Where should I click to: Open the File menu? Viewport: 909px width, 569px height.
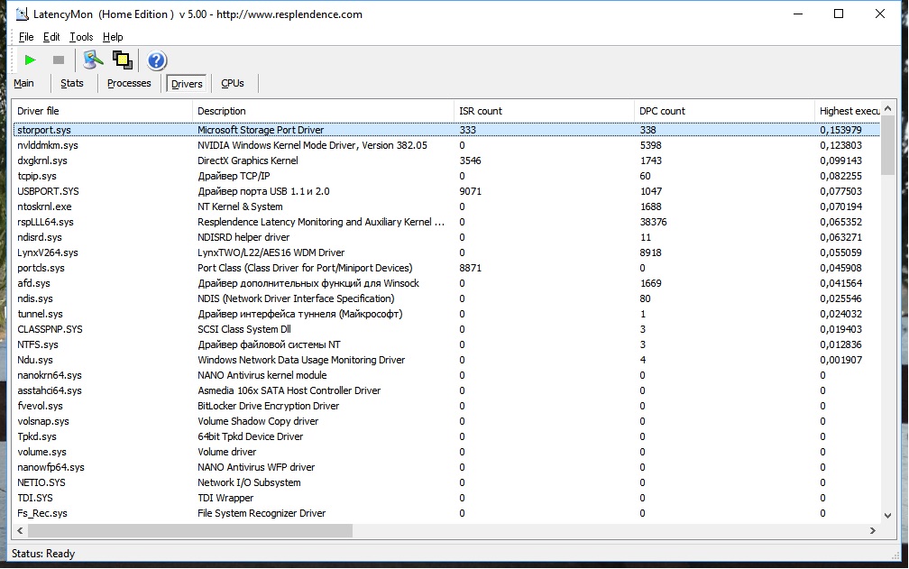[x=26, y=37]
